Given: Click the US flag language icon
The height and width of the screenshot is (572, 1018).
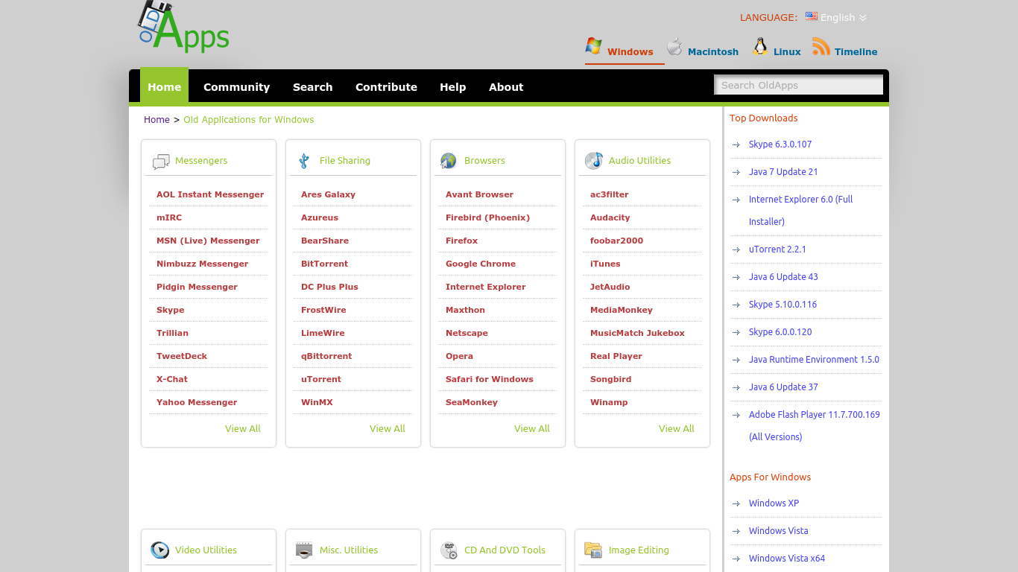Looking at the screenshot, I should (x=812, y=16).
